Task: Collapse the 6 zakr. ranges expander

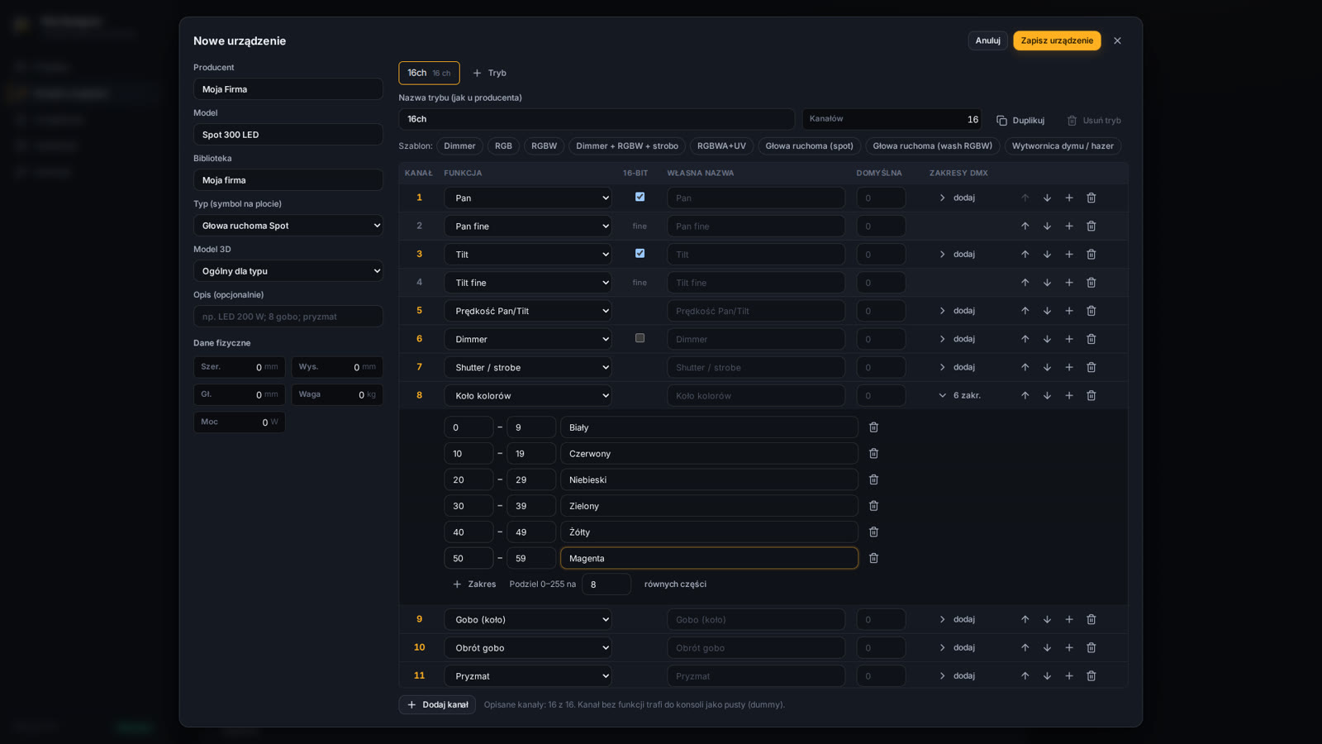Action: (959, 395)
